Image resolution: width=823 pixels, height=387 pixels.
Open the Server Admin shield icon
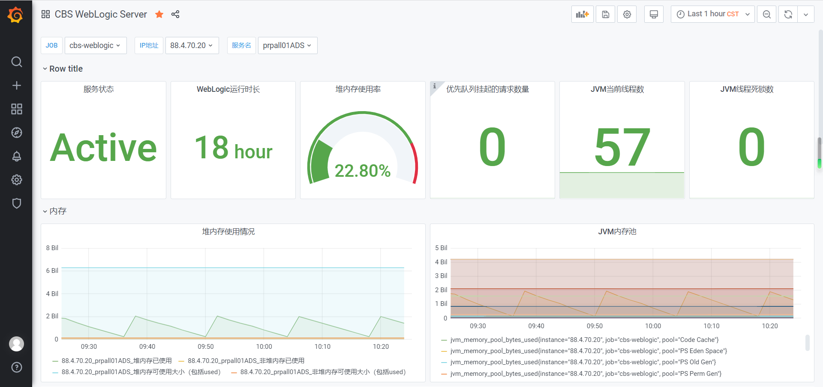(x=16, y=203)
